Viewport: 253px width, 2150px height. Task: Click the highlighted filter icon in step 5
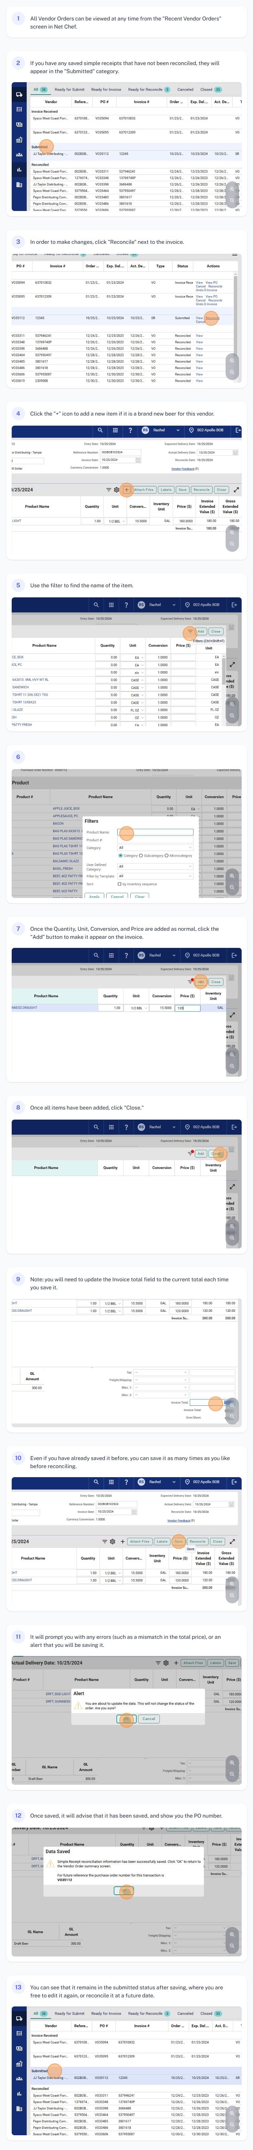click(x=190, y=632)
